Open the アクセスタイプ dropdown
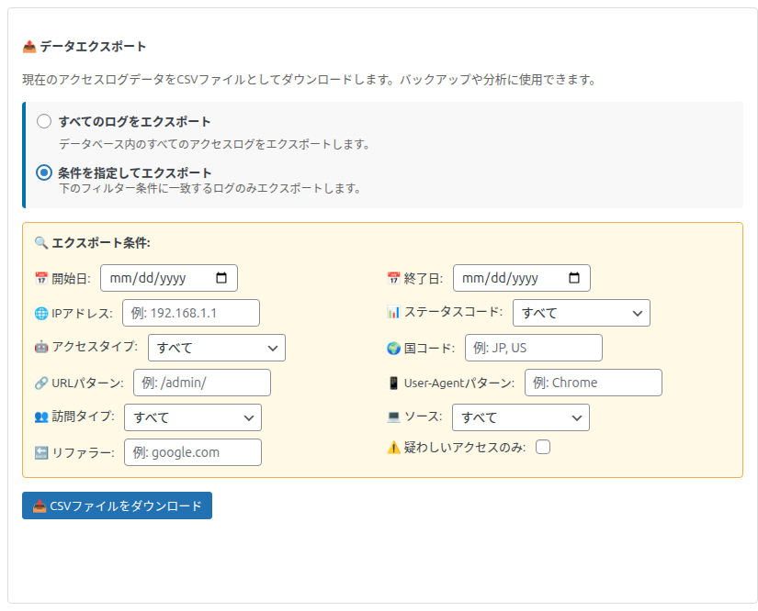The width and height of the screenshot is (758, 611). click(x=217, y=348)
